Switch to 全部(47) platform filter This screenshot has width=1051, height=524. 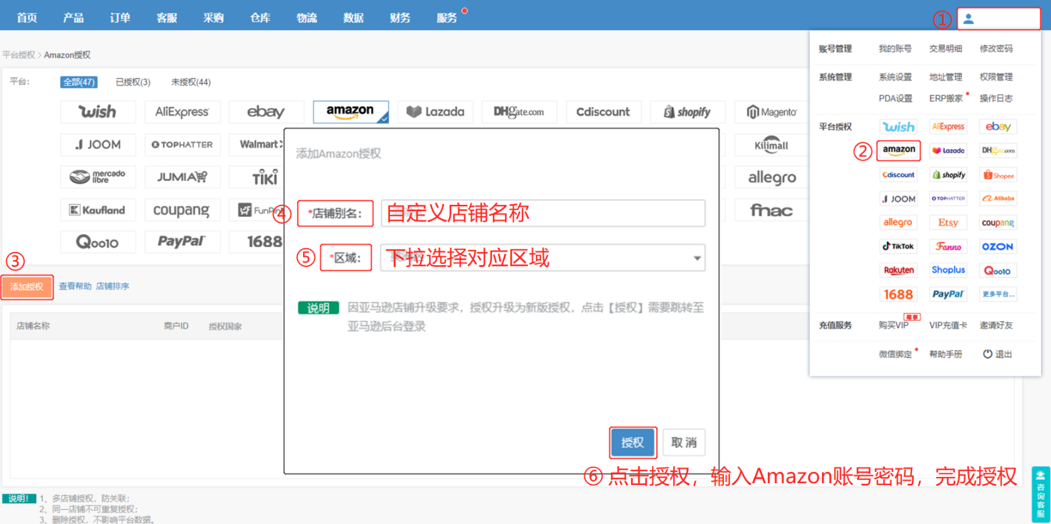pos(79,82)
